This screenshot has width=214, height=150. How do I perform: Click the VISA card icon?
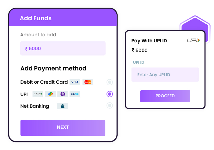pyautogui.click(x=75, y=82)
